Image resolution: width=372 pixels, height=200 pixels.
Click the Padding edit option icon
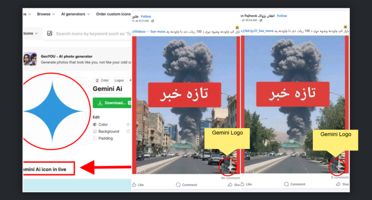(x=95, y=138)
